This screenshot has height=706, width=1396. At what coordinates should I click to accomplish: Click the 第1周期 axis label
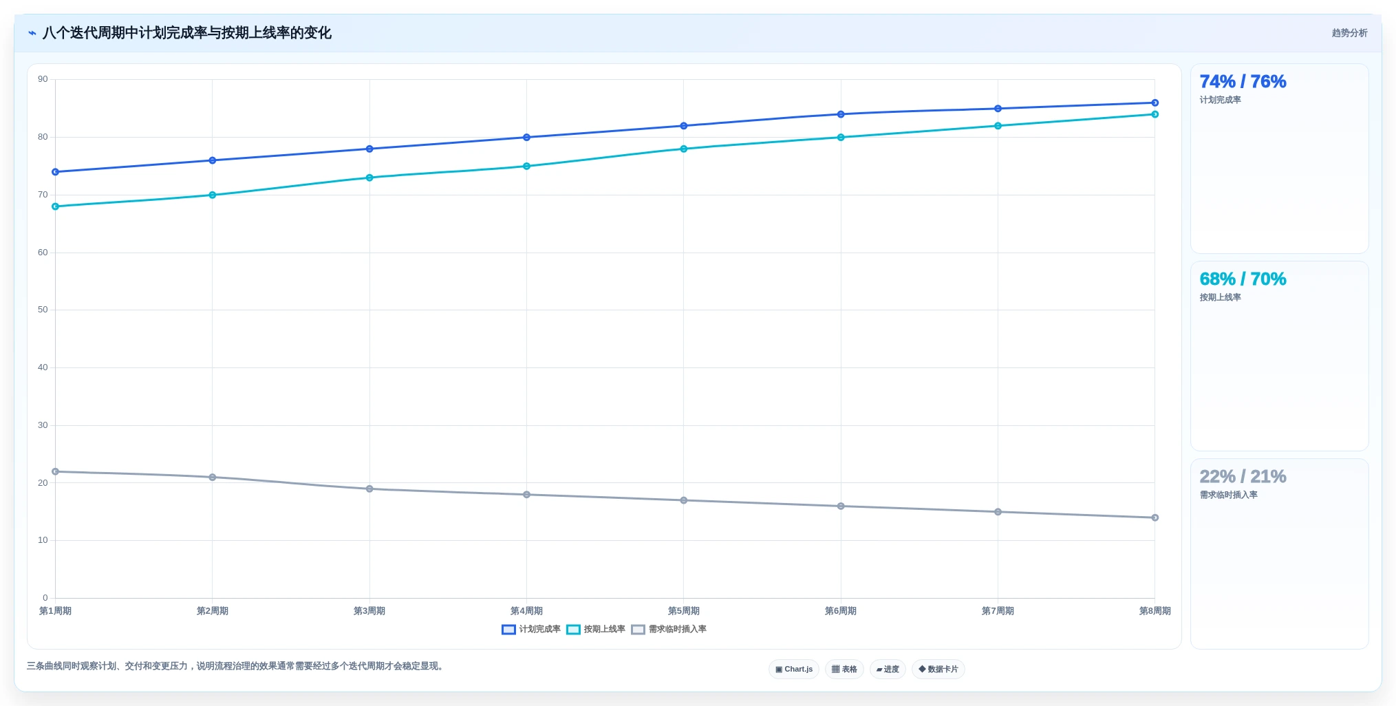coord(56,611)
